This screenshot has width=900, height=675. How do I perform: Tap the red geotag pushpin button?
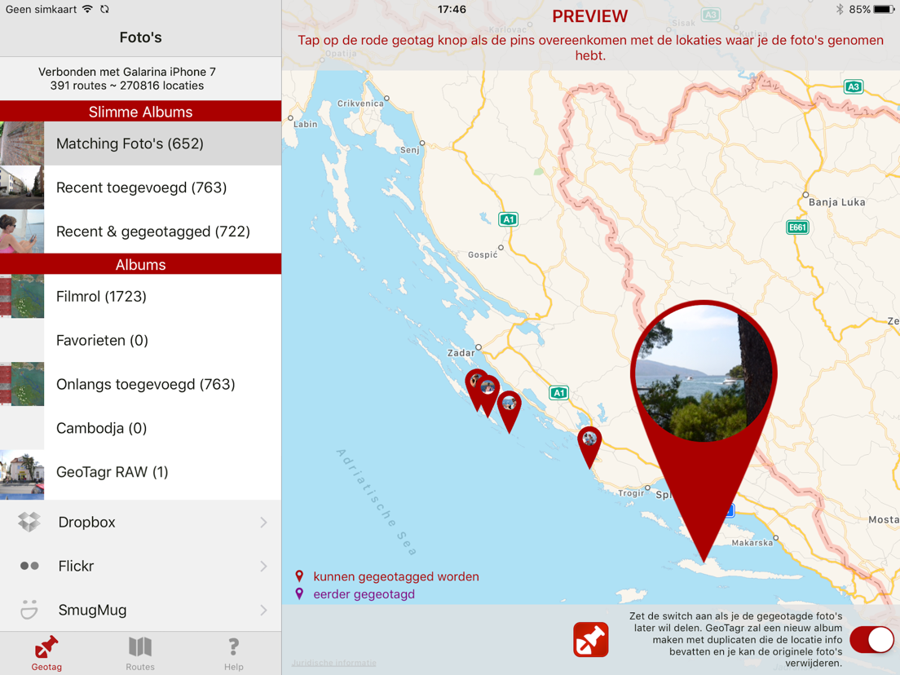[x=590, y=639]
